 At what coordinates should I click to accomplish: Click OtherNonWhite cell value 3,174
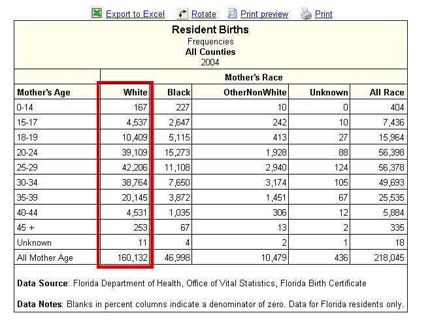(276, 182)
